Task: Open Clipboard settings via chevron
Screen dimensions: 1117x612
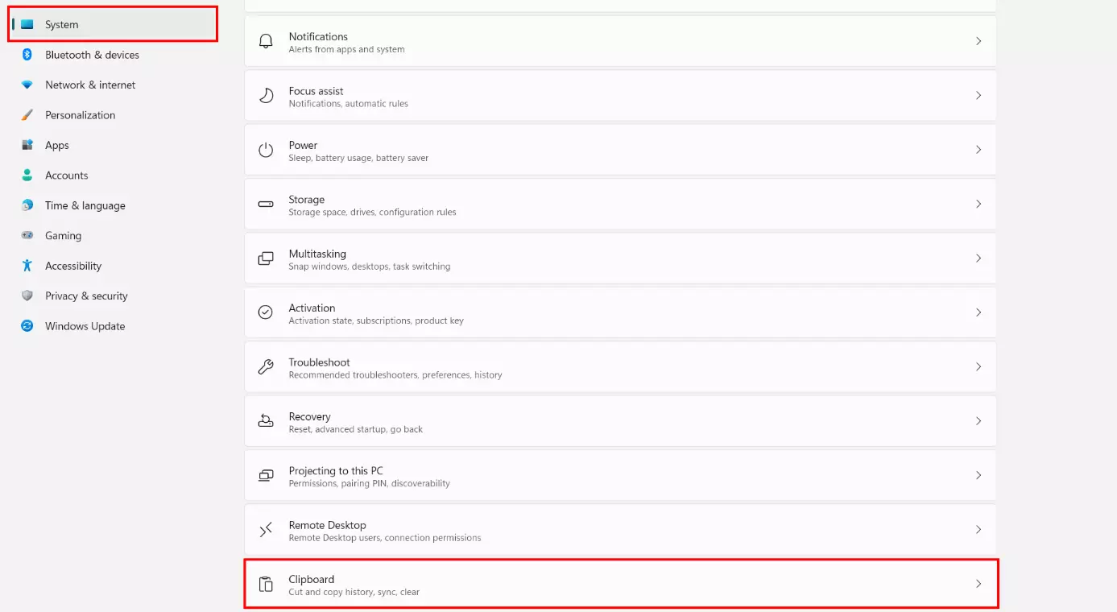Action: pyautogui.click(x=978, y=584)
